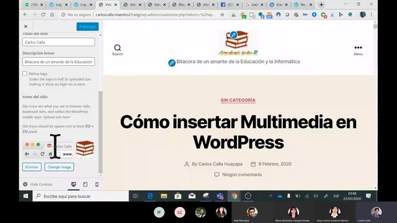Open Microsoft Store from the taskbar
The image size is (397, 223).
[178, 196]
